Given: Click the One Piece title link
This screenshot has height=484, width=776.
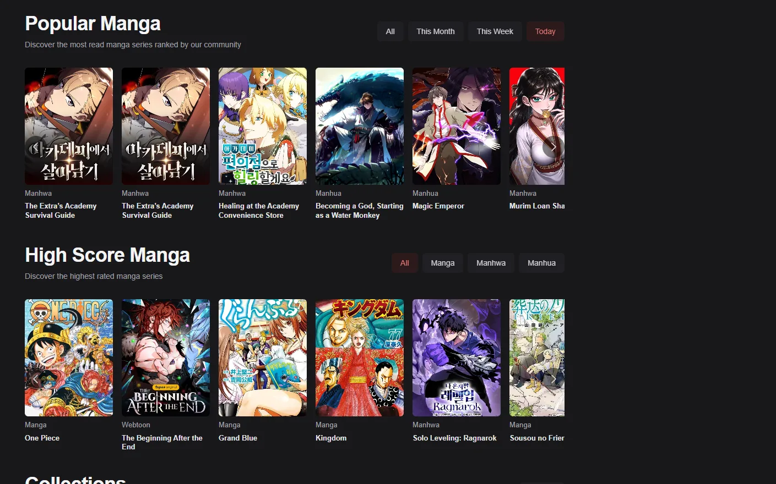Looking at the screenshot, I should [42, 438].
